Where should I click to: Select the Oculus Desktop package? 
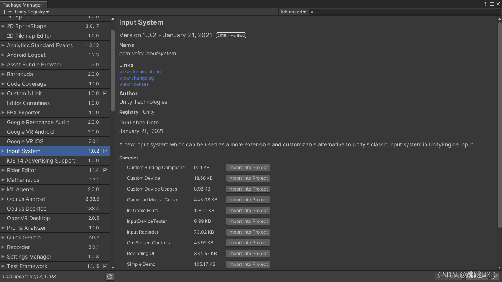pyautogui.click(x=55, y=209)
